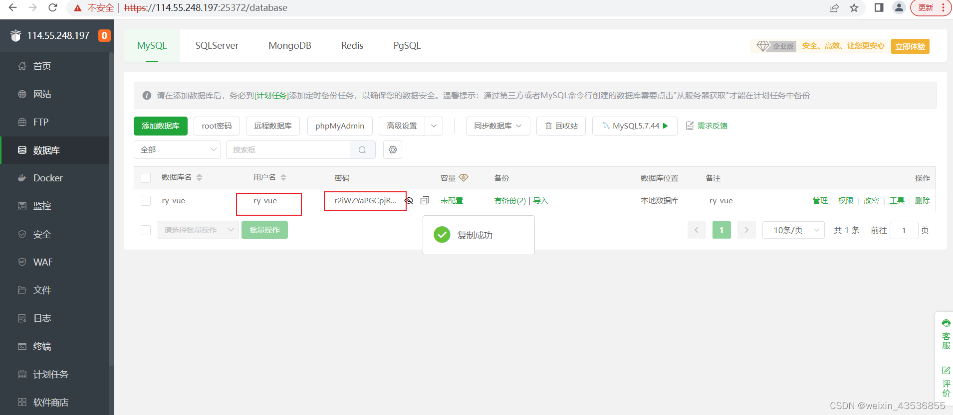Open table column settings gear icon
The height and width of the screenshot is (415, 953).
click(393, 149)
